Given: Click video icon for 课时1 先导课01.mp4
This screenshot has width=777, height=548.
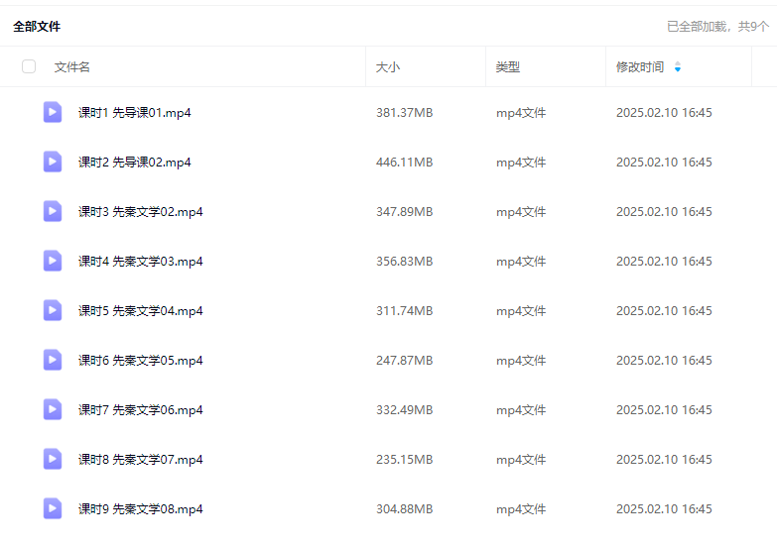Looking at the screenshot, I should [x=53, y=112].
